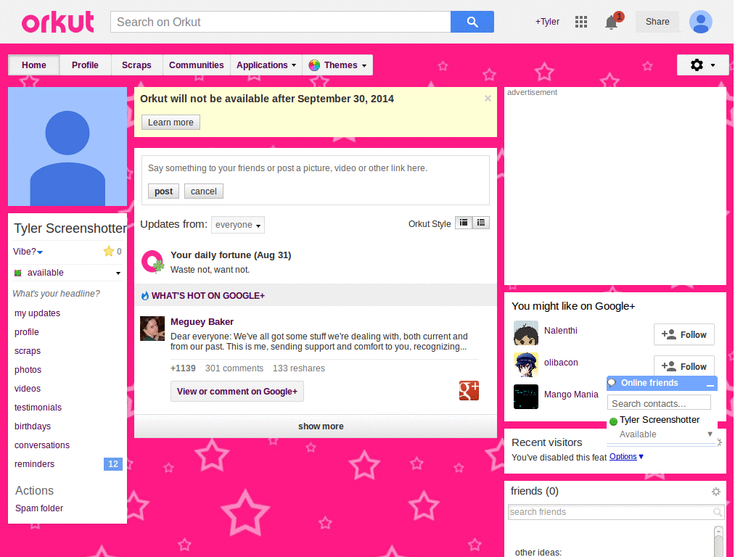Click View or comment on Google+

237,391
